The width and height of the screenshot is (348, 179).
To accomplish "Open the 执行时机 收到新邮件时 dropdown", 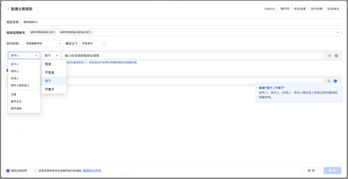I will (44, 43).
